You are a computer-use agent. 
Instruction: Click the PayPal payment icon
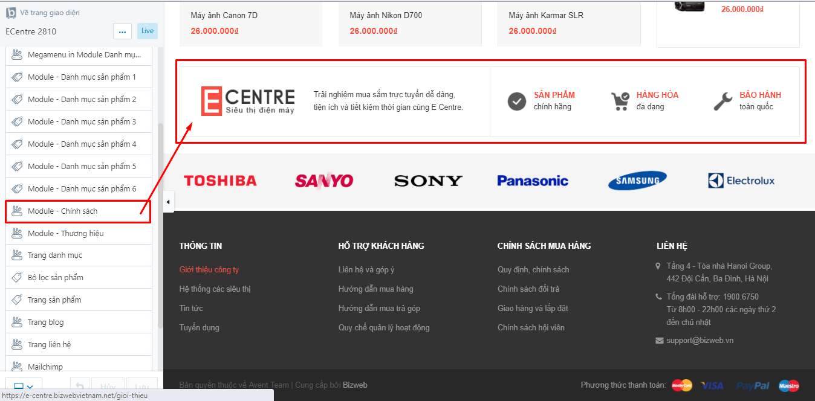pos(753,385)
